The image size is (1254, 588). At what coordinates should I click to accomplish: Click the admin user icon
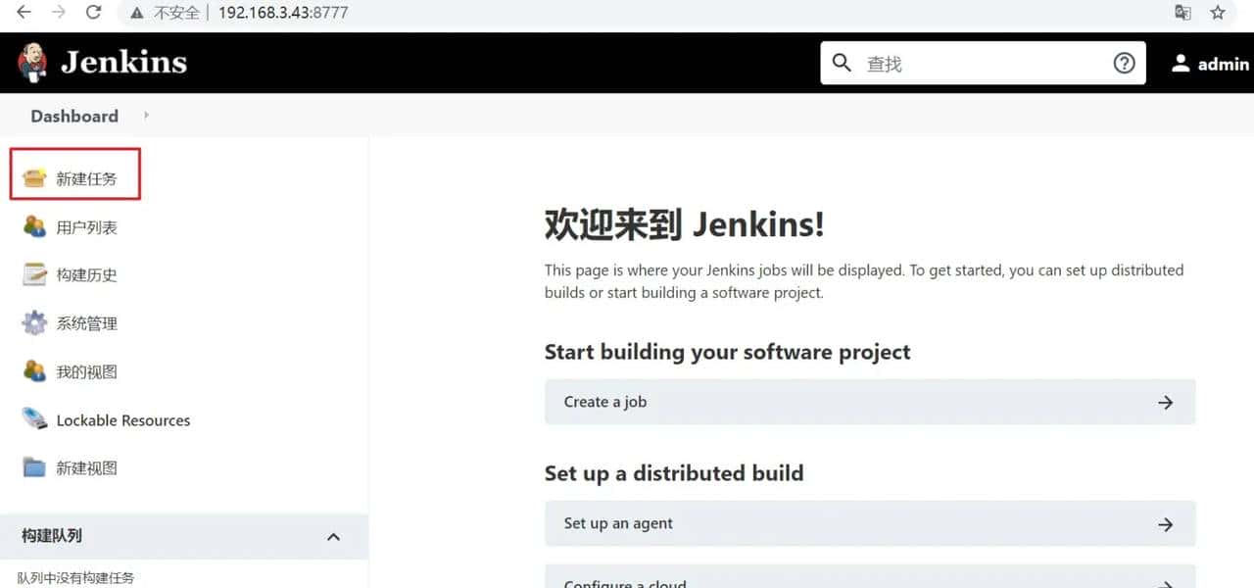[x=1181, y=63]
